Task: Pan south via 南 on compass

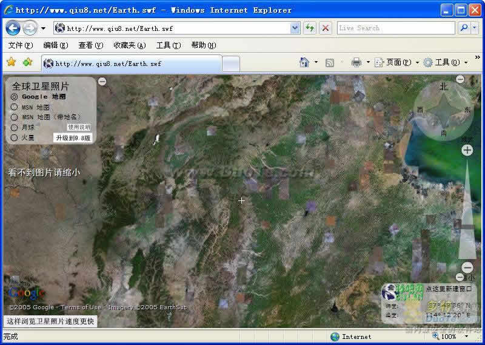Action: tap(444, 133)
